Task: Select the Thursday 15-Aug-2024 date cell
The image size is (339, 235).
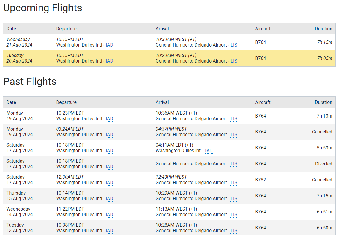Action: (20, 196)
